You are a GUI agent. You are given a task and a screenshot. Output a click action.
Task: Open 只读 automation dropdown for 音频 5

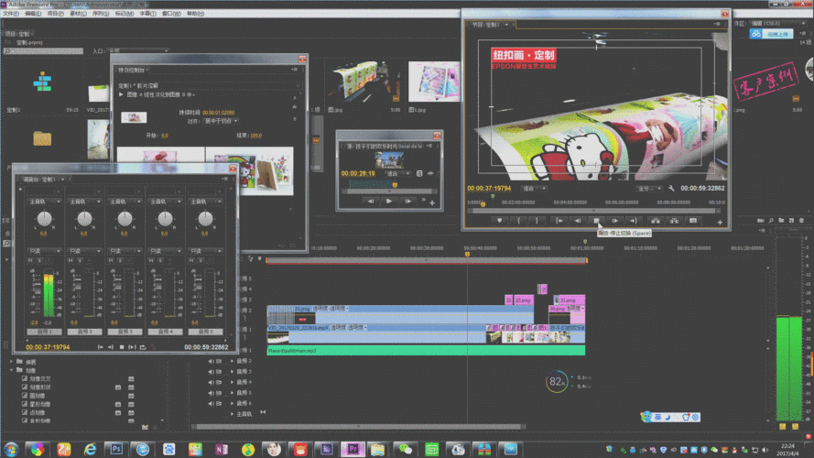point(205,251)
